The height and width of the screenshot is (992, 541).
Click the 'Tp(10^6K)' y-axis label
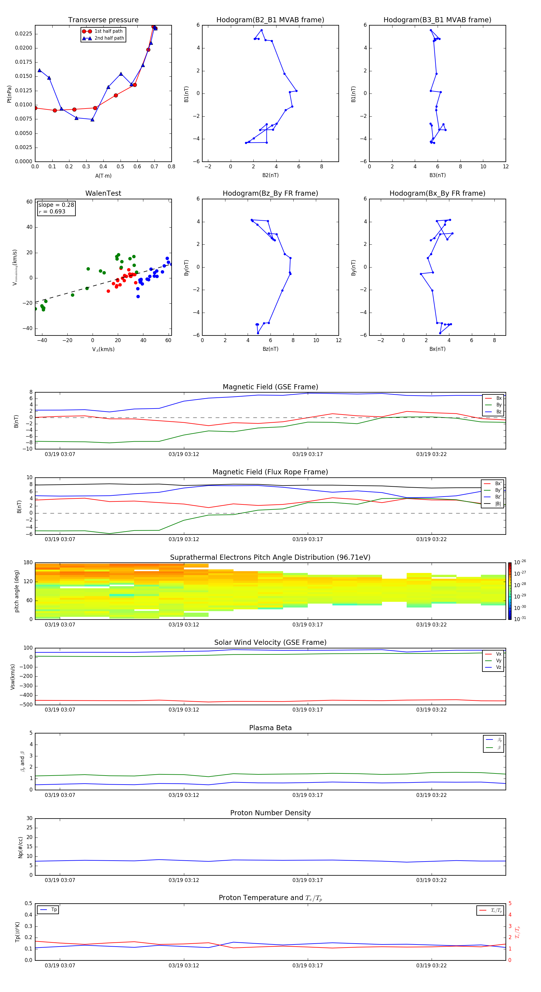coord(17,932)
